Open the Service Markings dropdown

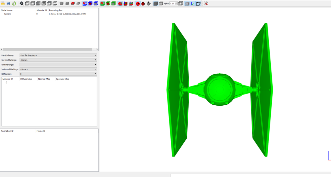pos(58,60)
